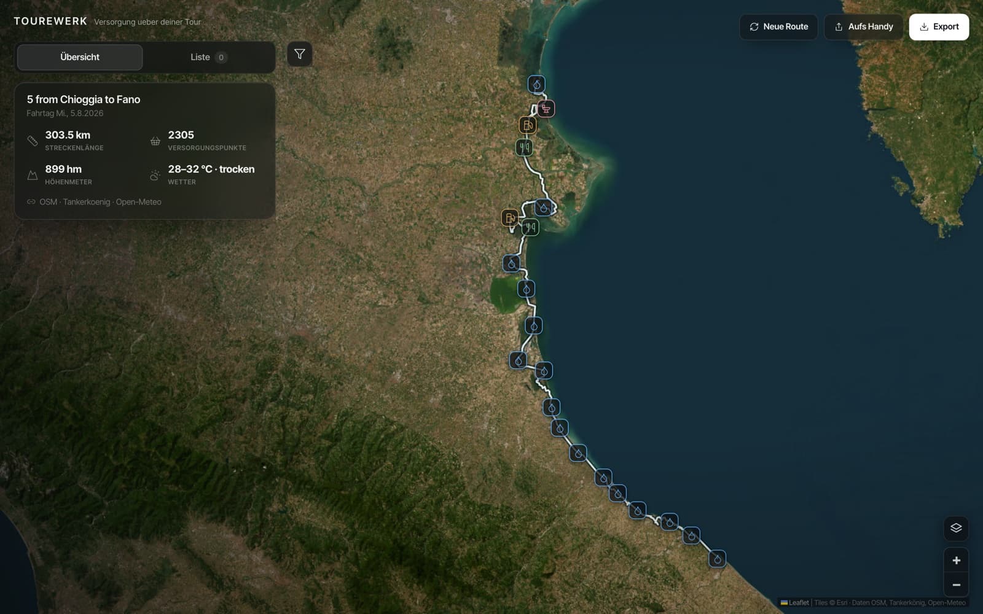Viewport: 983px width, 614px height.
Task: Select the lower restaurant marker
Action: coord(530,228)
